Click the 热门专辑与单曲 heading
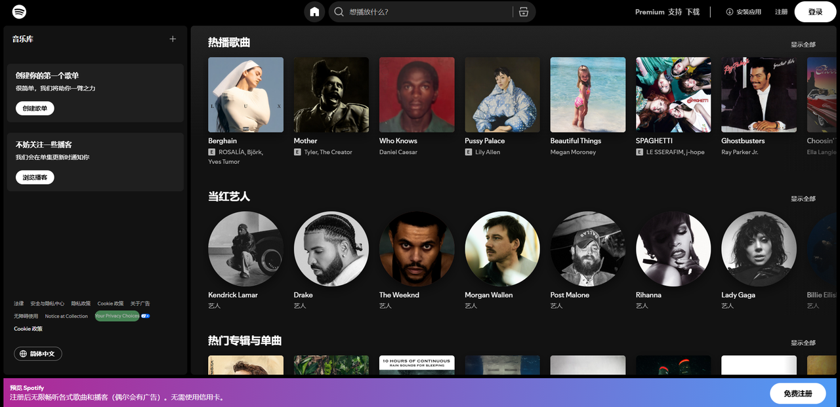Screen dimensions: 840x407 (245, 341)
